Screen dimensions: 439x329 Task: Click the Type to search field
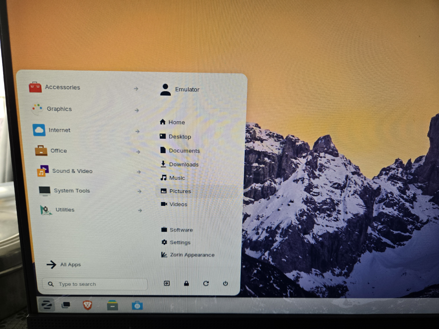click(95, 284)
